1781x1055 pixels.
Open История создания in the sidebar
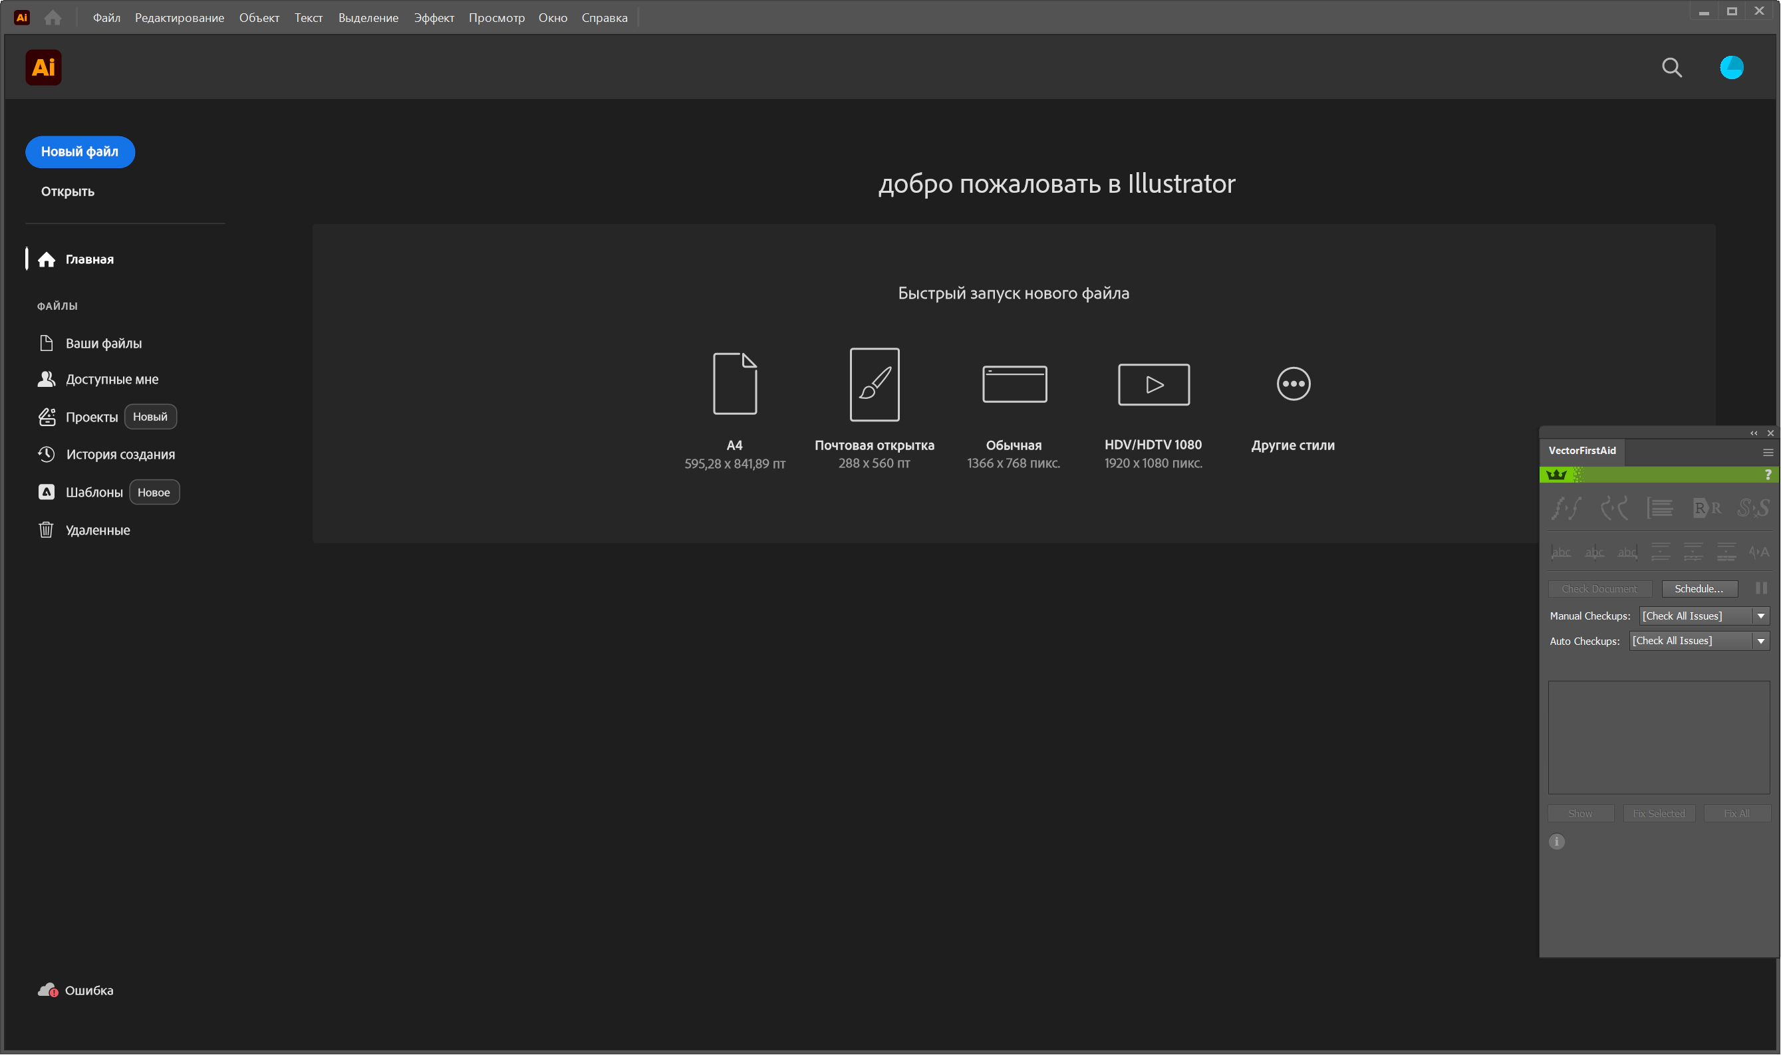(x=106, y=454)
